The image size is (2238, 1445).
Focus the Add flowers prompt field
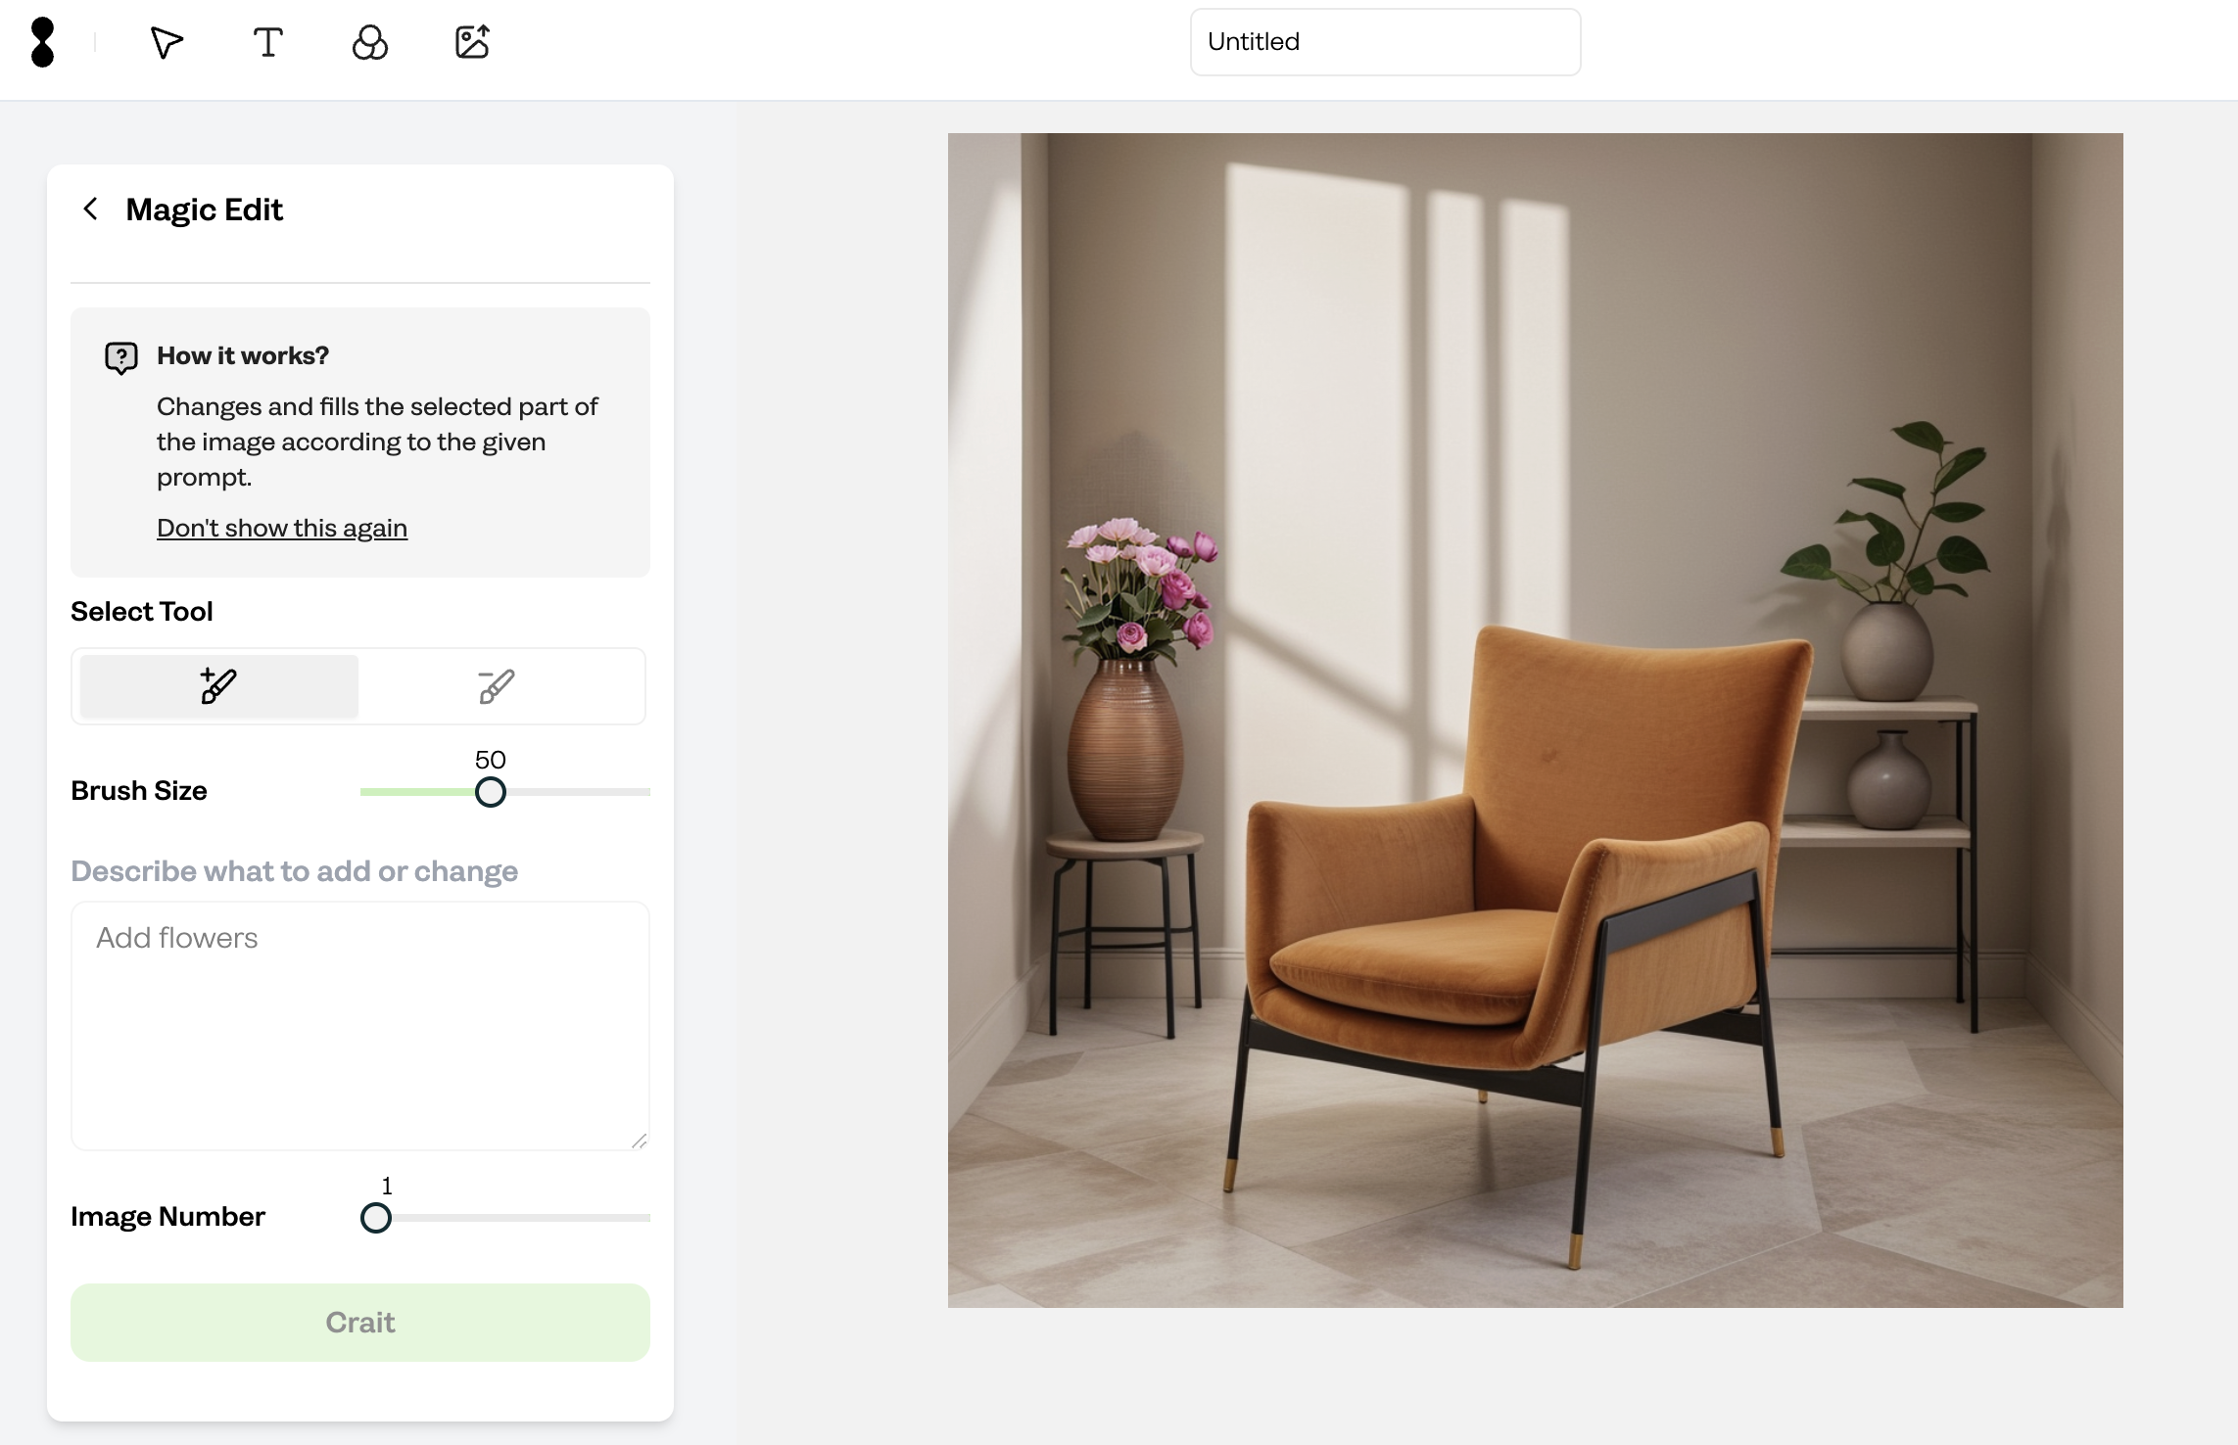(x=360, y=1026)
